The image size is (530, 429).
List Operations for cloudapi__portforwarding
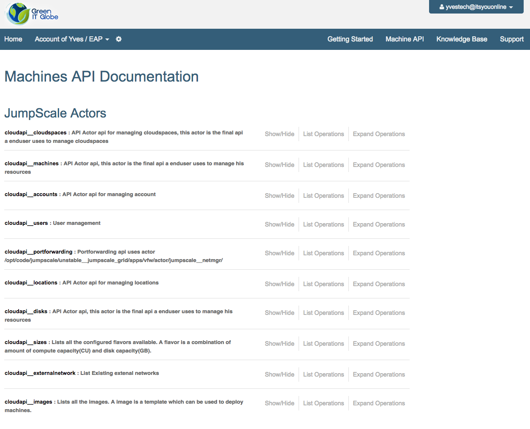click(323, 253)
